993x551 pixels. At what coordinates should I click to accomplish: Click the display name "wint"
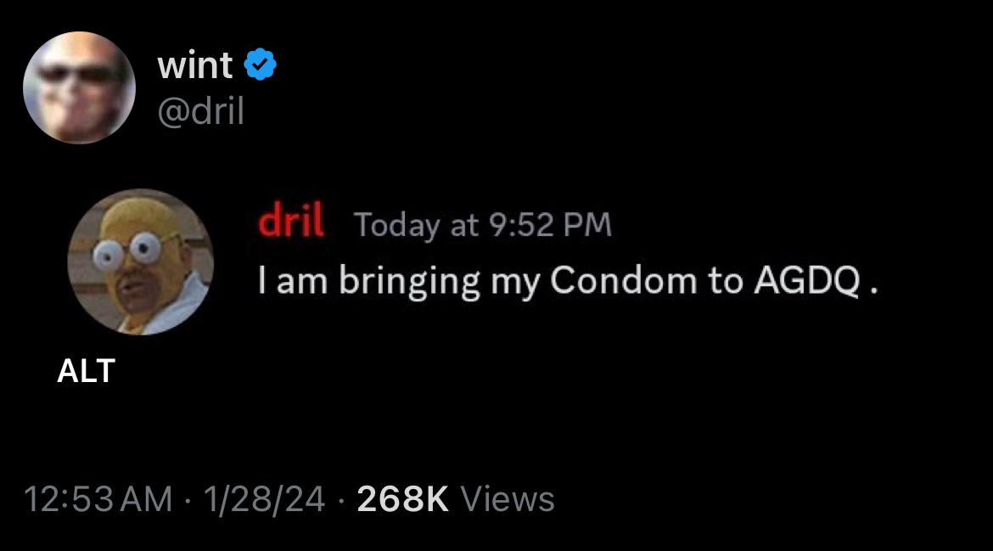pyautogui.click(x=195, y=65)
